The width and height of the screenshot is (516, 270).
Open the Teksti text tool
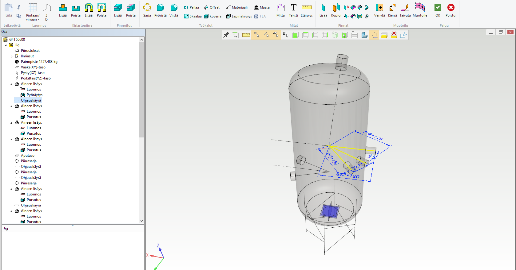click(293, 10)
